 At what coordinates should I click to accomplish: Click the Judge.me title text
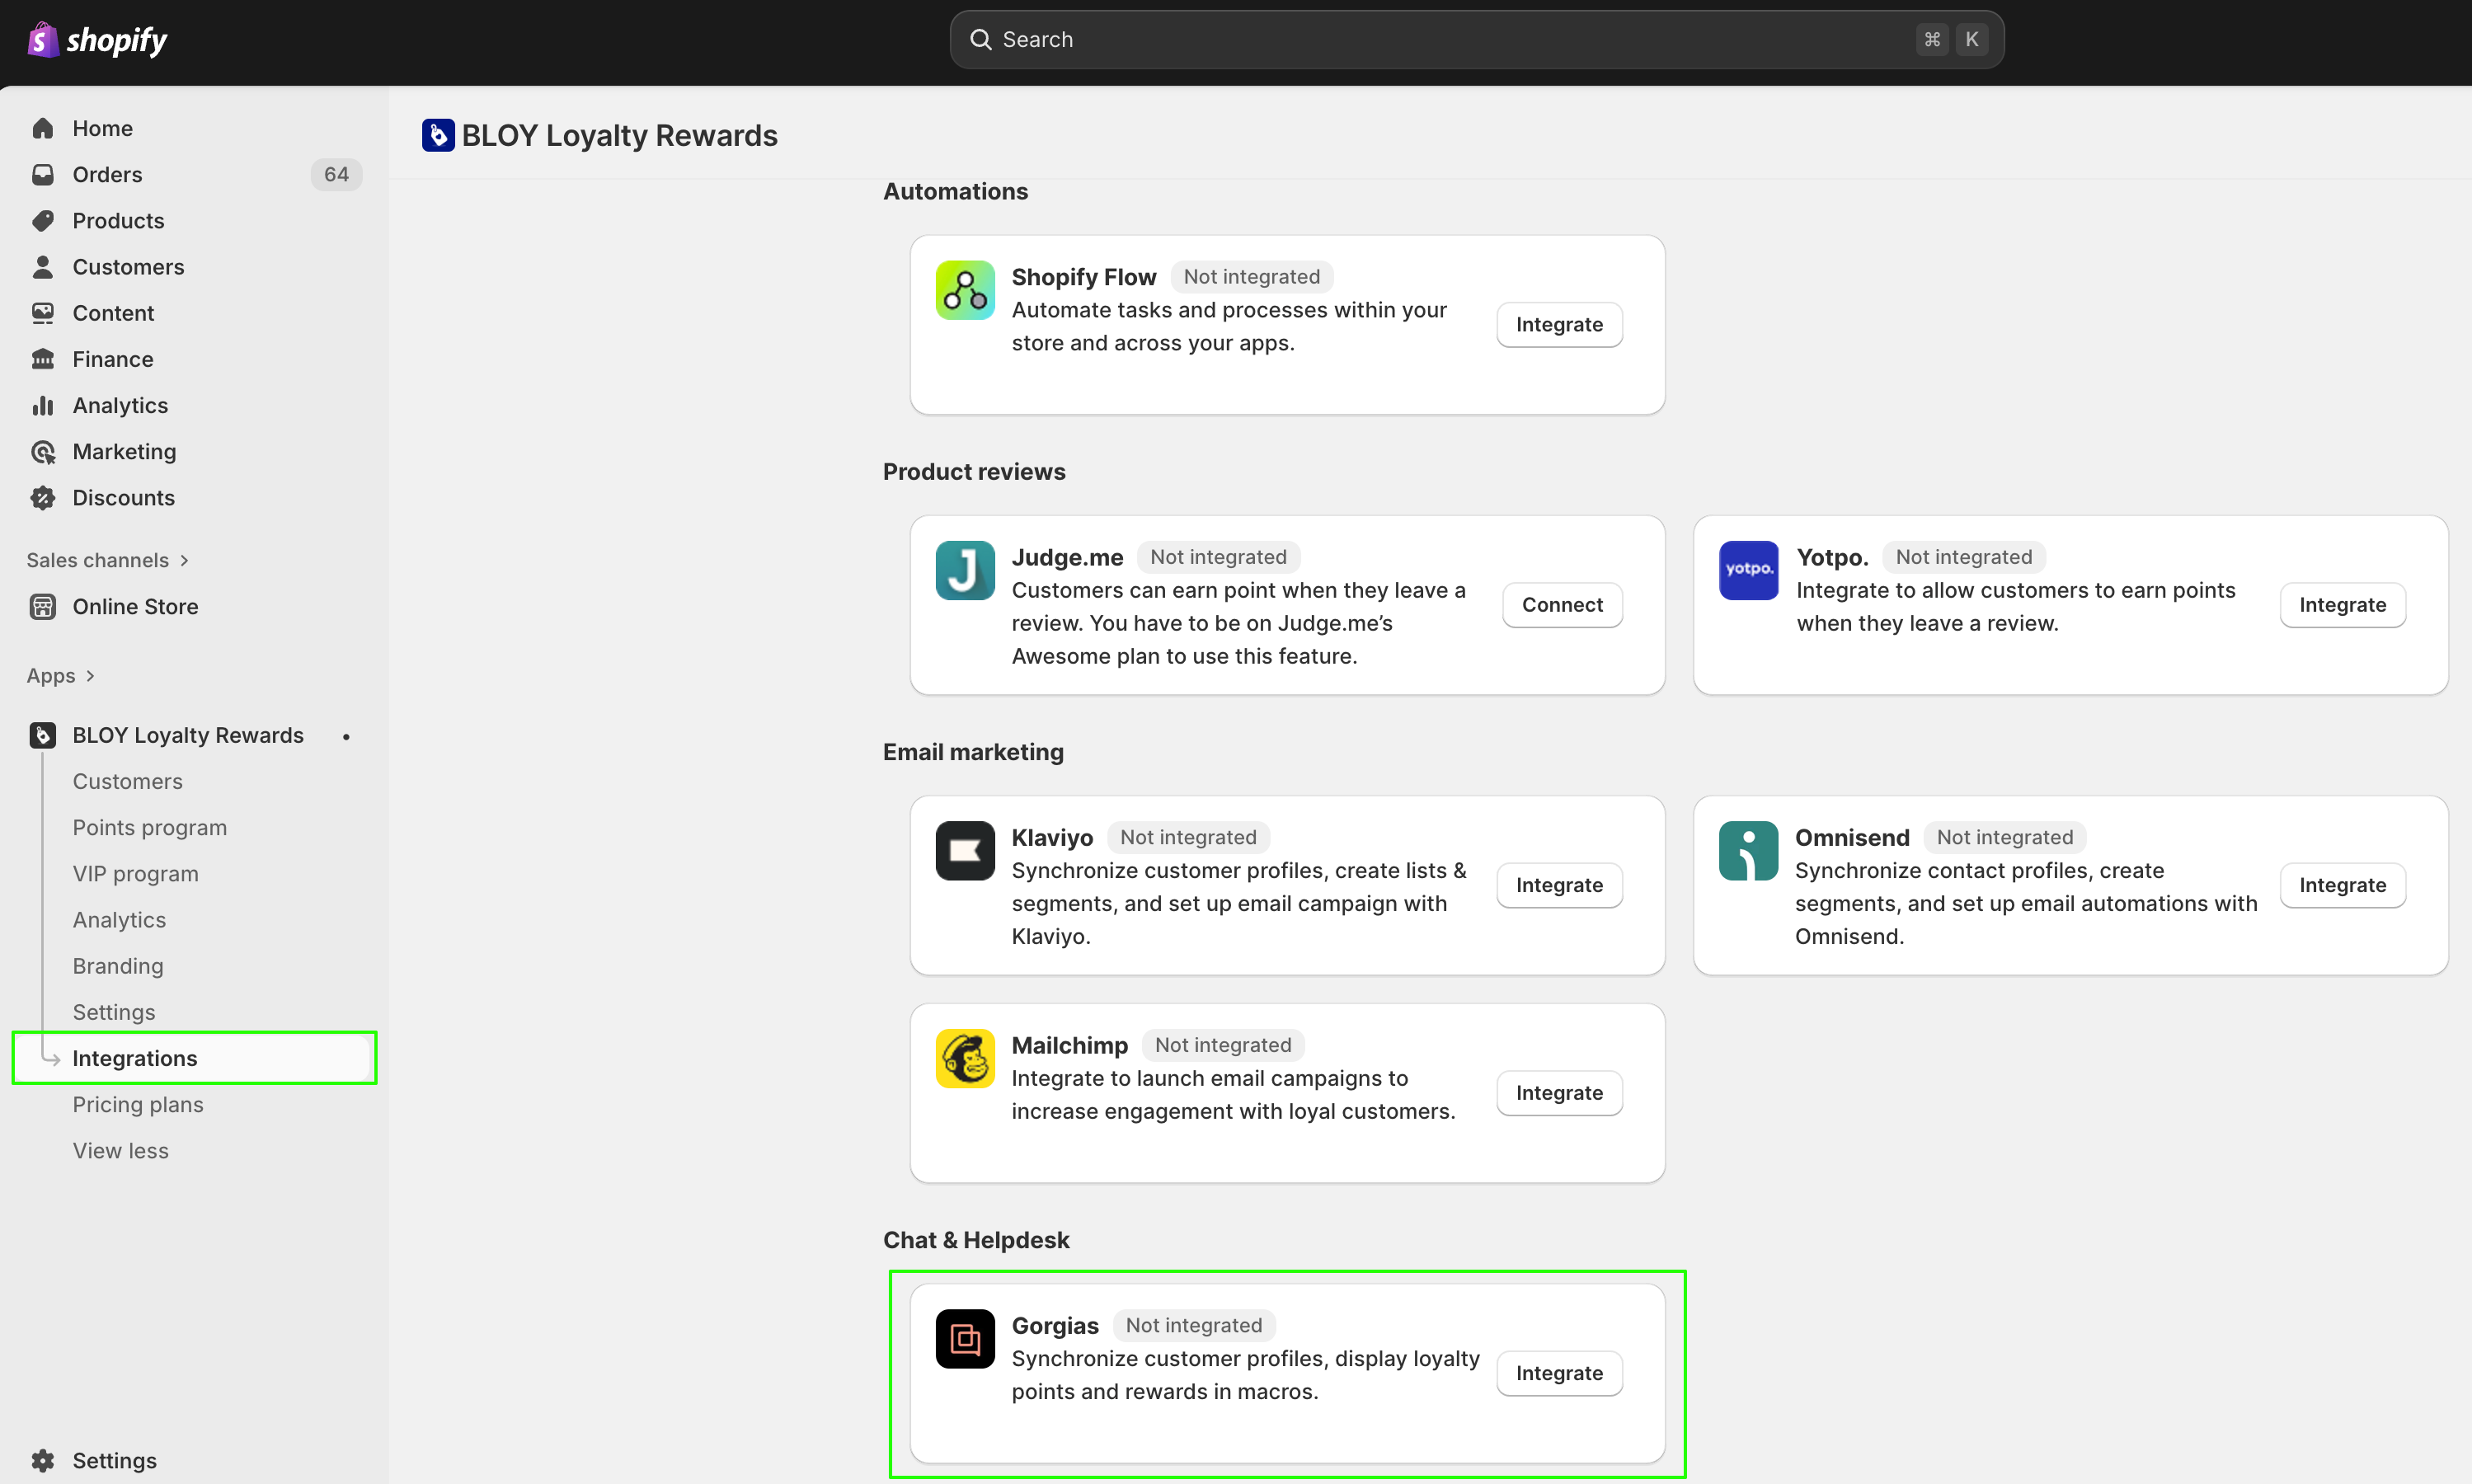pyautogui.click(x=1067, y=557)
